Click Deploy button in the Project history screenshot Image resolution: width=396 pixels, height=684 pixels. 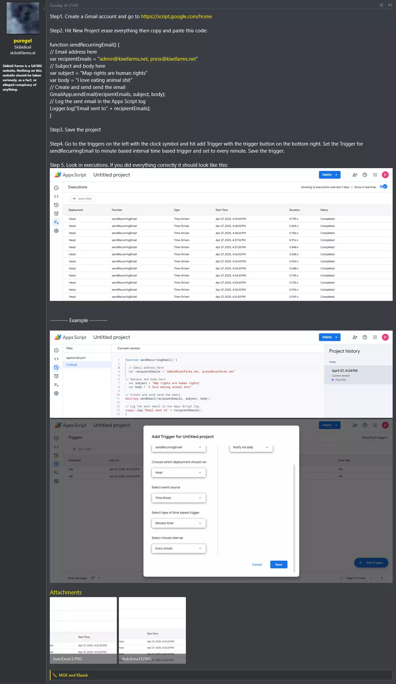tap(330, 337)
